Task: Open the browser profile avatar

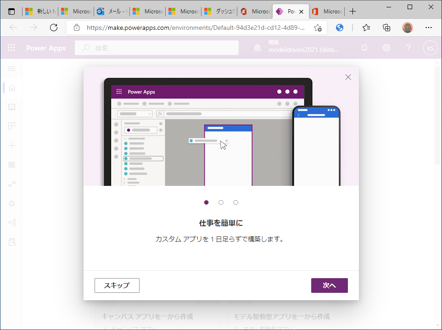Action: tap(407, 28)
